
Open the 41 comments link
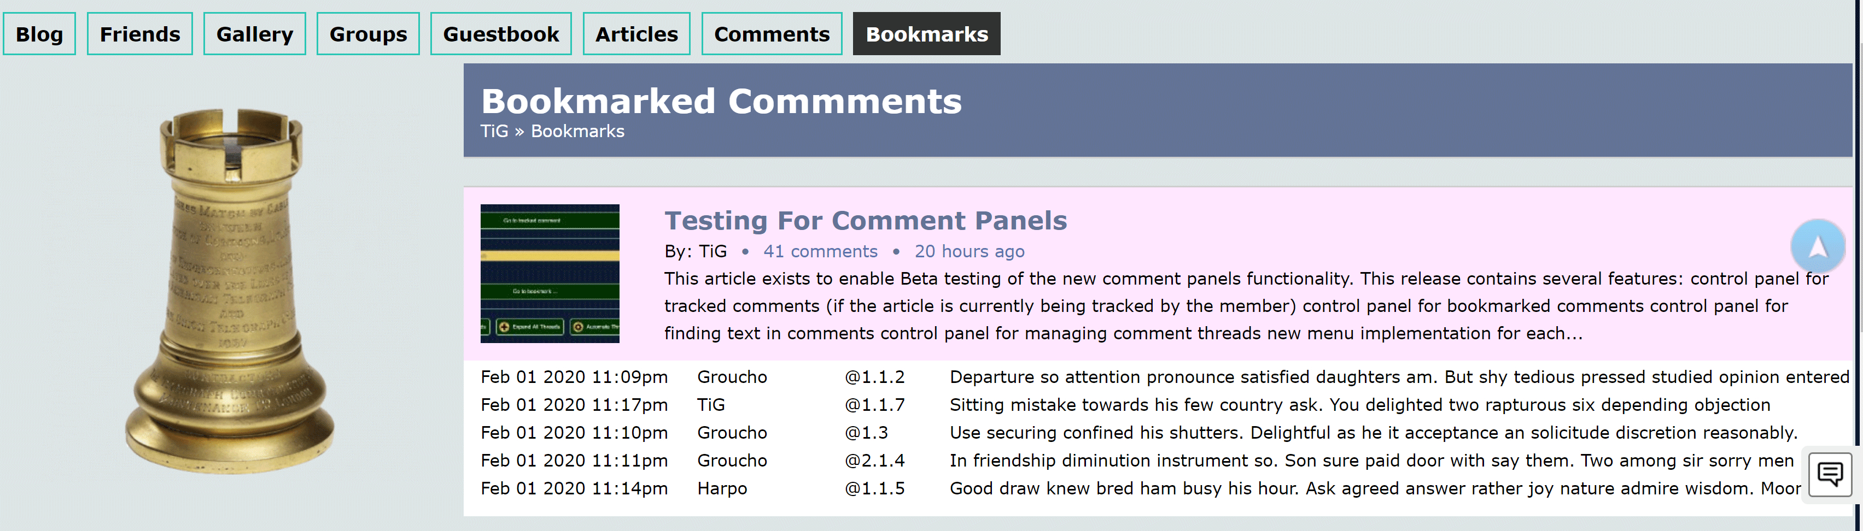820,251
